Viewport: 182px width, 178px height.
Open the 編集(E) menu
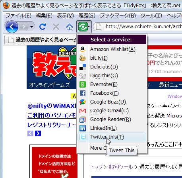click(x=44, y=16)
